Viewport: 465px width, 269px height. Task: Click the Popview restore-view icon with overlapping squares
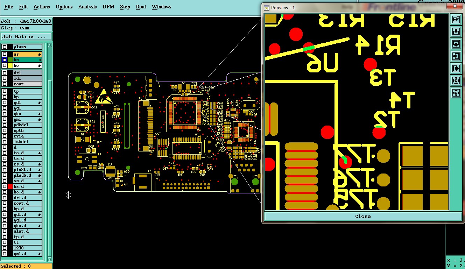coord(456,20)
